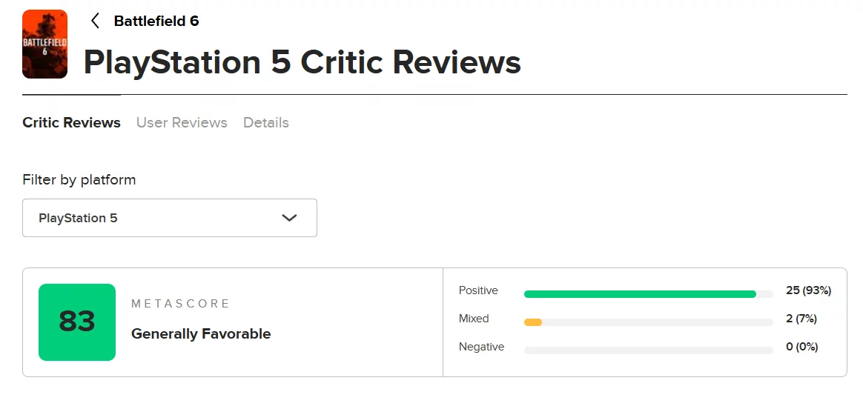Click the 25 (93%) positive review count
Viewport: 863px width, 409px height.
[808, 290]
